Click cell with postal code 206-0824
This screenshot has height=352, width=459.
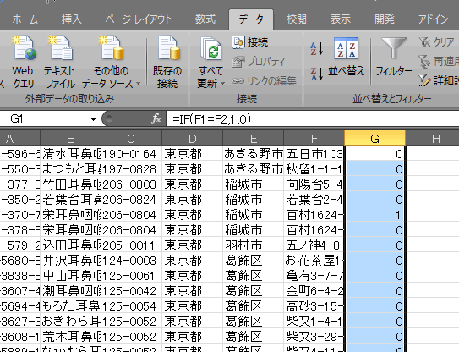coord(131,200)
